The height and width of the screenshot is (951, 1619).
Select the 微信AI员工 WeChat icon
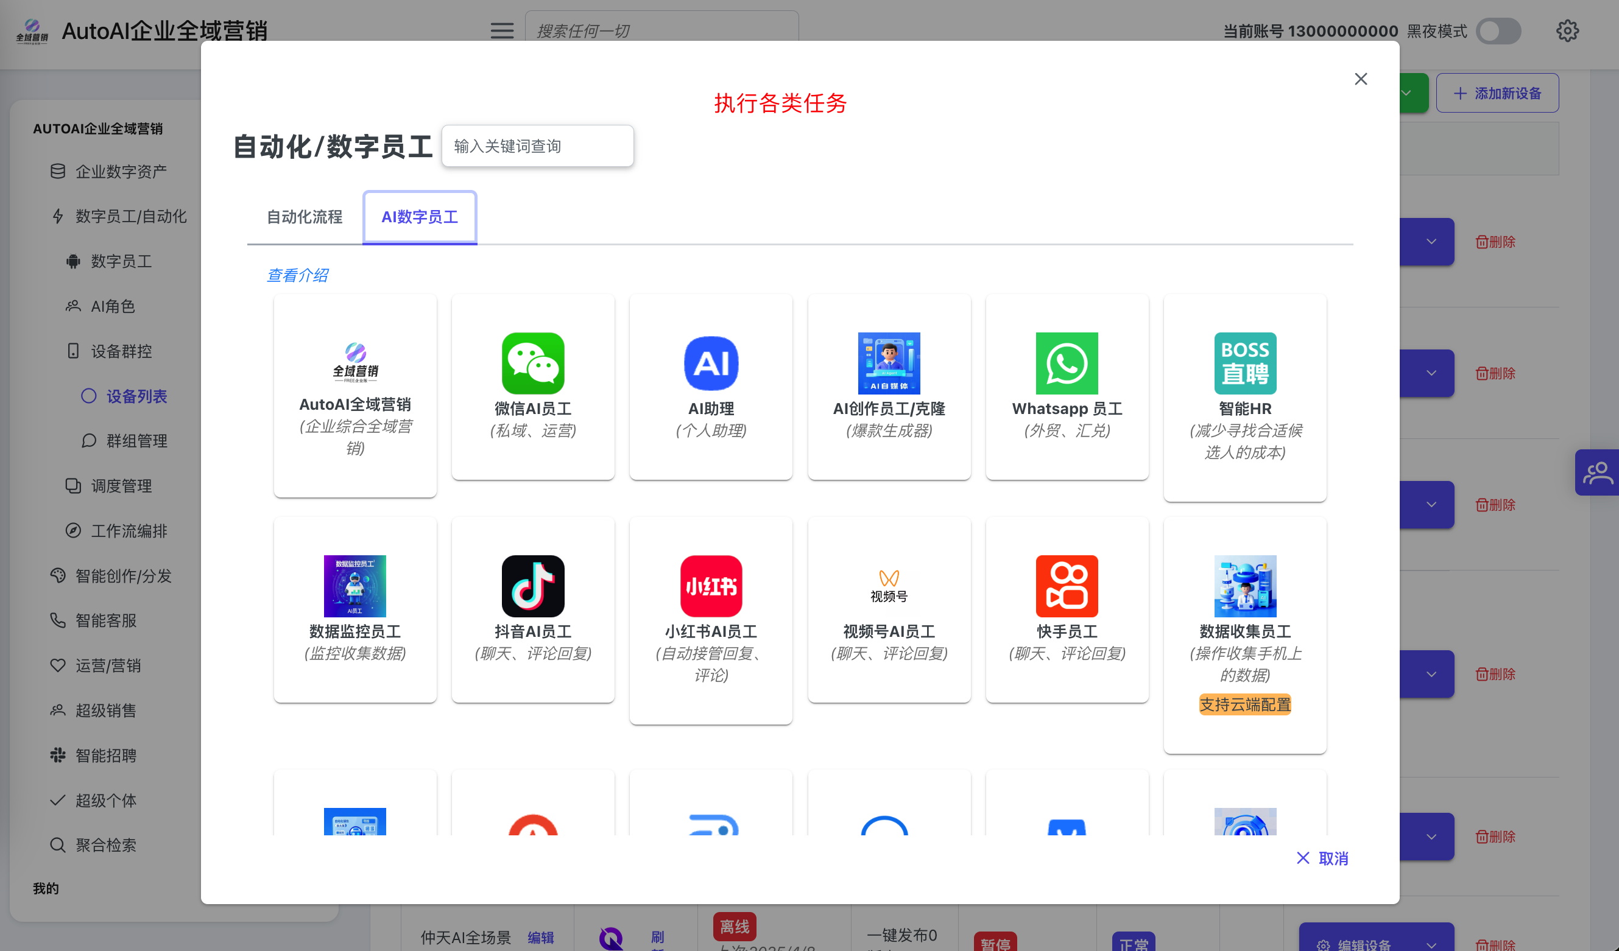[532, 363]
